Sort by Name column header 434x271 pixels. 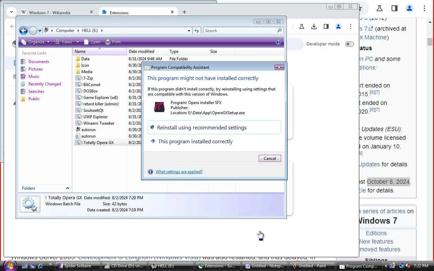100,51
